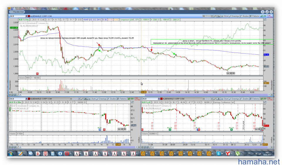Click the 15d chart horizontal scrollbar thumb
The height and width of the screenshot is (165, 282).
click(x=121, y=147)
